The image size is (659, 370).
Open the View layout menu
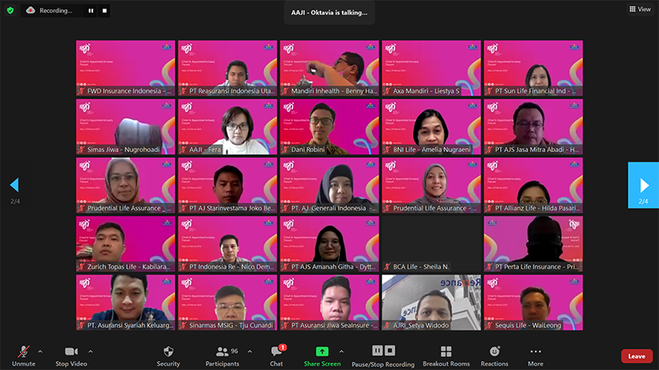(x=640, y=9)
